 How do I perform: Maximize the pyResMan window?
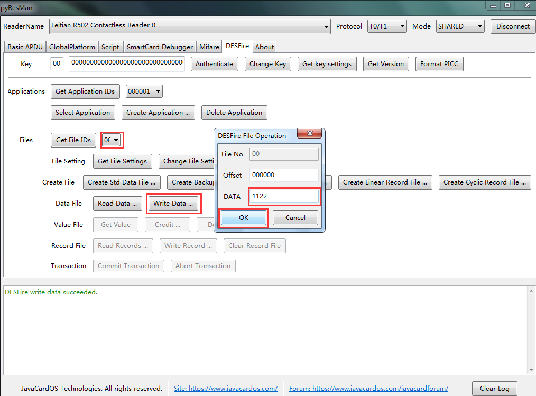pos(507,5)
